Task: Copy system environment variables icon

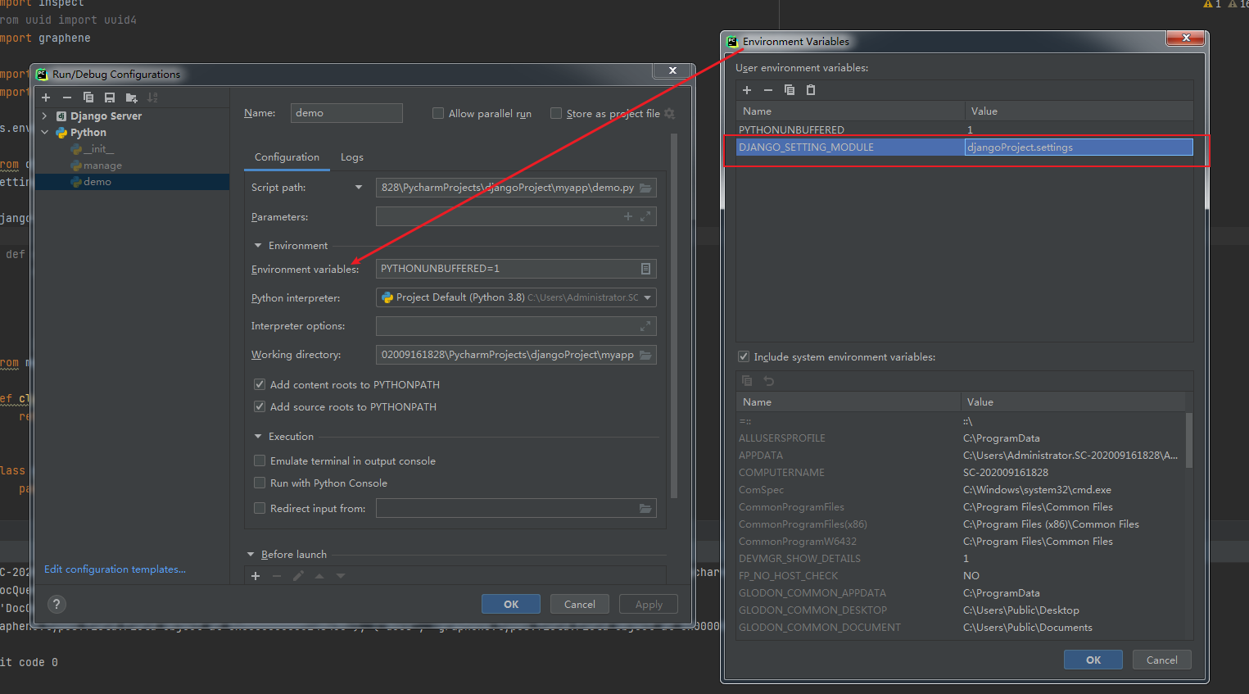Action: click(747, 380)
